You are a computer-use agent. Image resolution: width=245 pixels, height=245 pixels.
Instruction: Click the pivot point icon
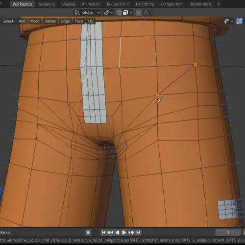tap(107, 13)
